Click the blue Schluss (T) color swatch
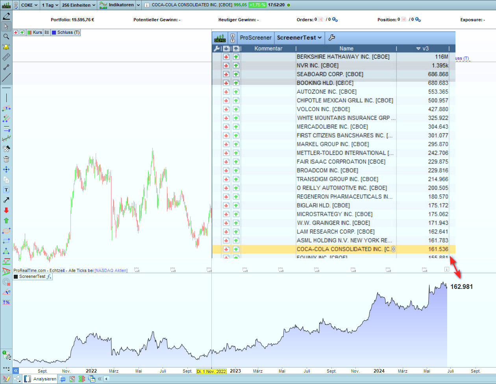Image resolution: width=496 pixels, height=384 pixels. pos(54,32)
